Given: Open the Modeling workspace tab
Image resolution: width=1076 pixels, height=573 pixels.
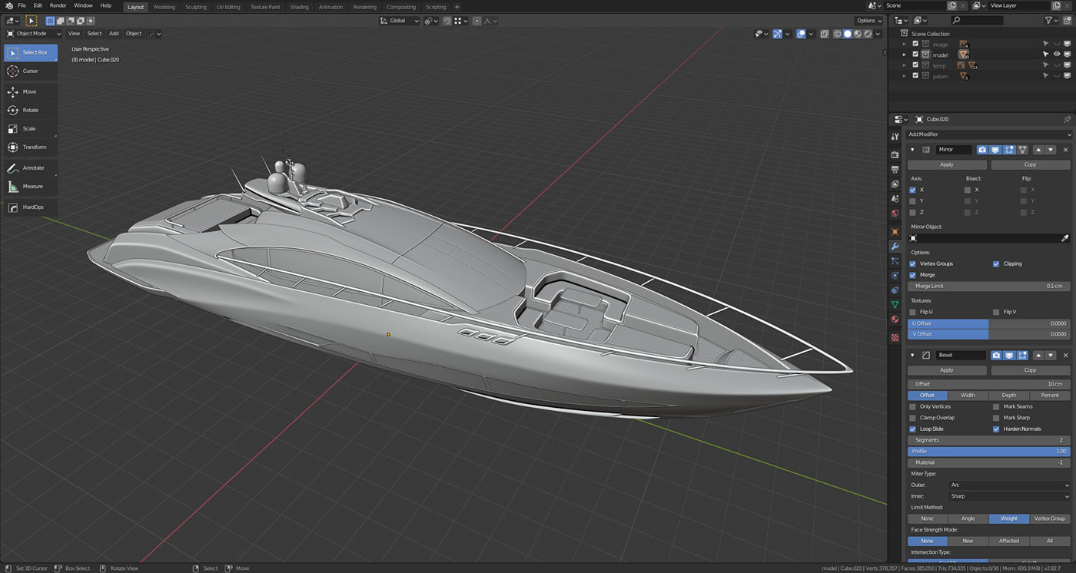Looking at the screenshot, I should point(164,6).
